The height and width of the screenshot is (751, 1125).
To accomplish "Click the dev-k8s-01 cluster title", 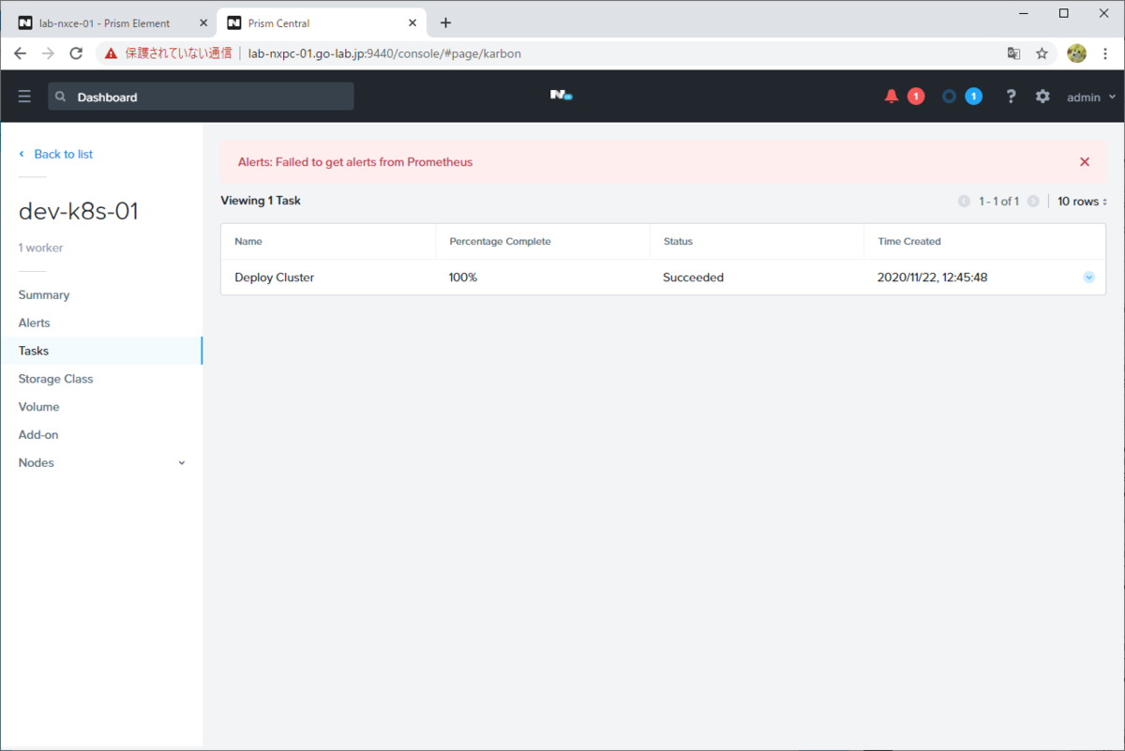I will pyautogui.click(x=79, y=212).
